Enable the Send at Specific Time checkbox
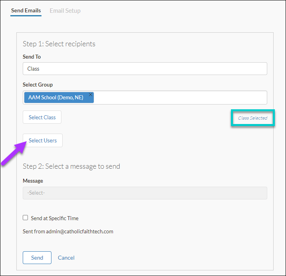This screenshot has width=286, height=276. (x=26, y=218)
